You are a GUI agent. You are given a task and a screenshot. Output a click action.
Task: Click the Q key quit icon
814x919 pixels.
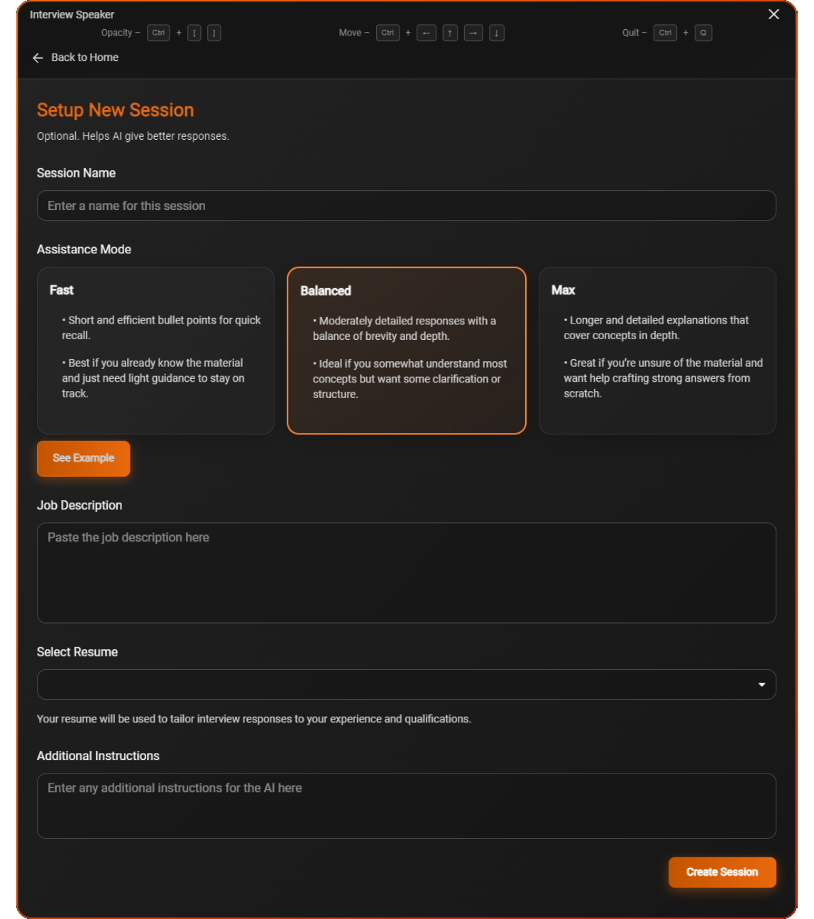(703, 33)
